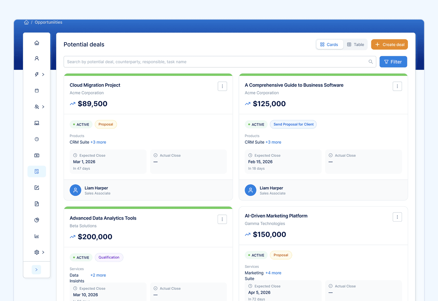Select the highlighted Opportunities document icon

37,171
